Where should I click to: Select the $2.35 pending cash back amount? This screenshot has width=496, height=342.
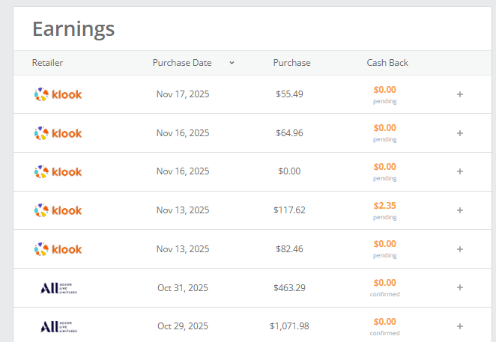(384, 206)
